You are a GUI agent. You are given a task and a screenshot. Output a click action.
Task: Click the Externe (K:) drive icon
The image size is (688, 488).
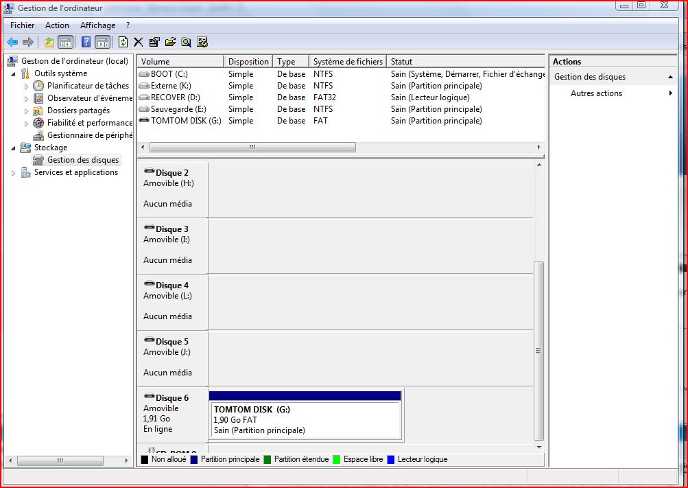(144, 86)
